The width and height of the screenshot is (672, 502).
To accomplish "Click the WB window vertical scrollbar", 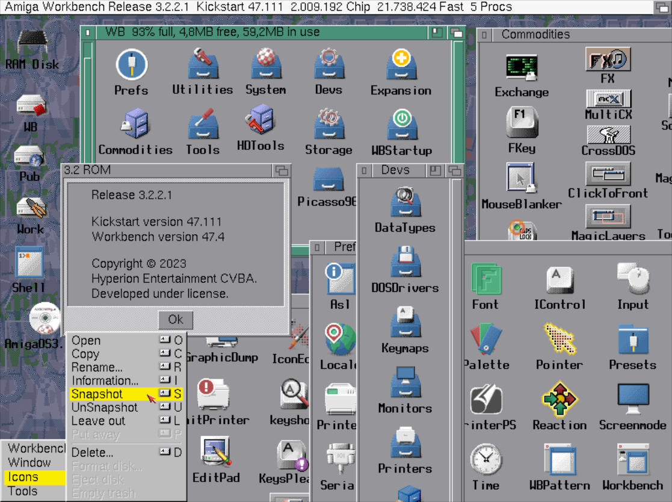I will coord(458,96).
